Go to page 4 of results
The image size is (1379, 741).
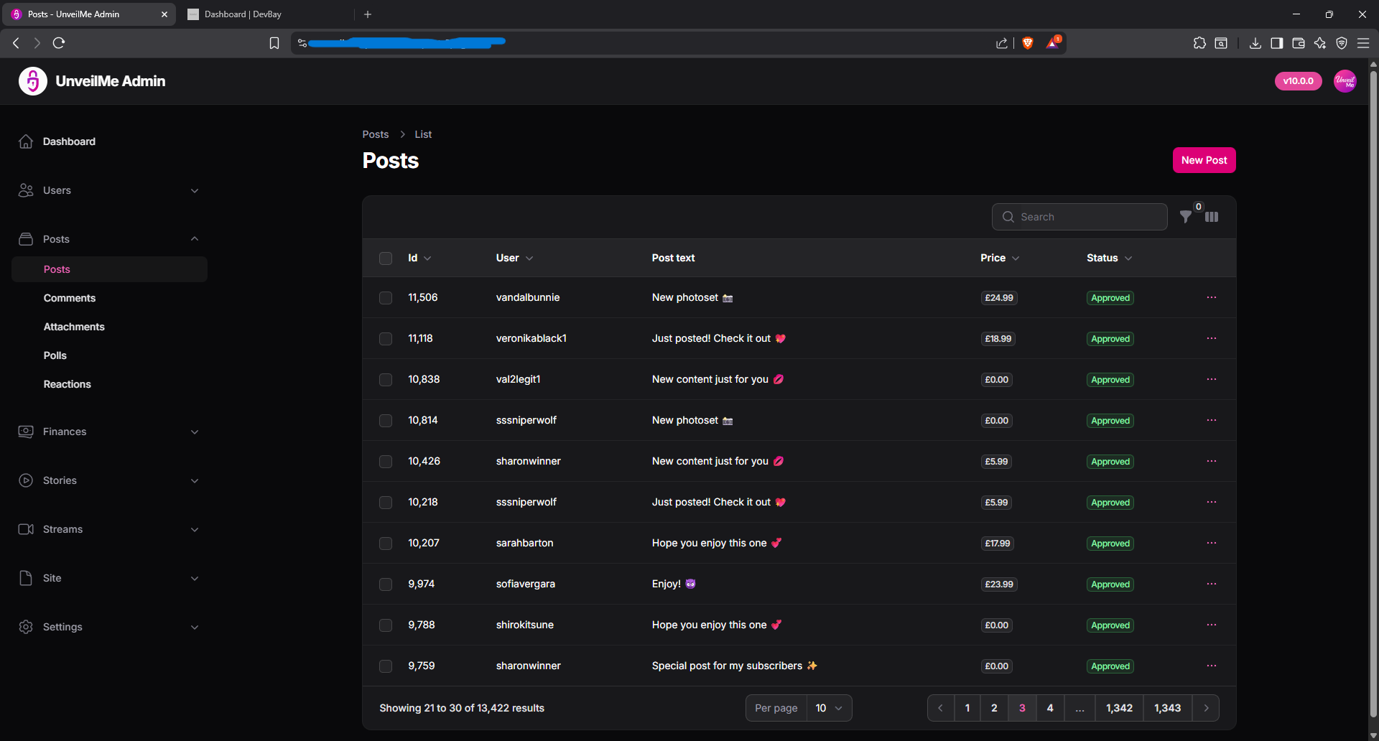1050,708
